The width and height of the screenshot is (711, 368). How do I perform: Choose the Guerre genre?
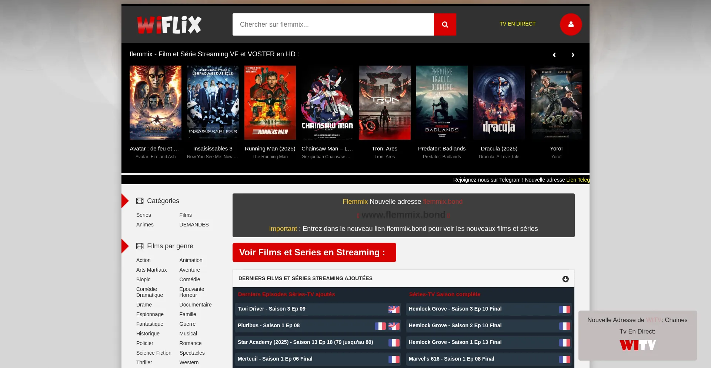pos(187,324)
